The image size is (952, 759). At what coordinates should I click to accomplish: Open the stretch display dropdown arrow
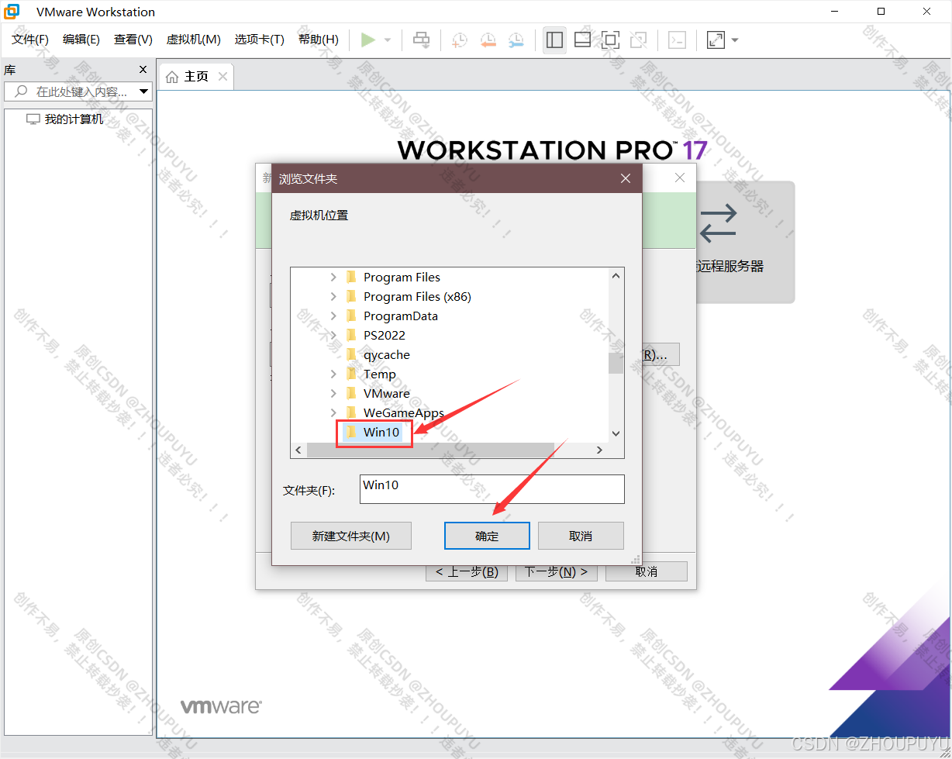tap(735, 40)
